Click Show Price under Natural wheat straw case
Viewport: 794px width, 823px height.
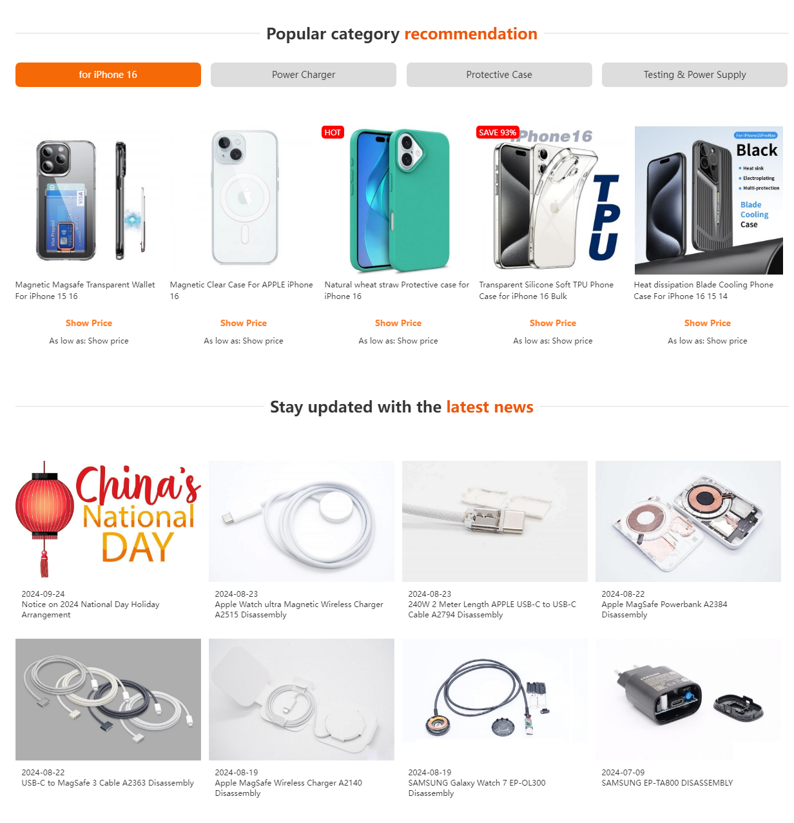[x=398, y=323]
